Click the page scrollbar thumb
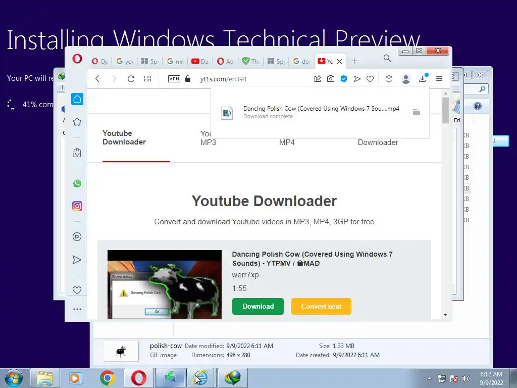This screenshot has width=517, height=388. [x=445, y=110]
